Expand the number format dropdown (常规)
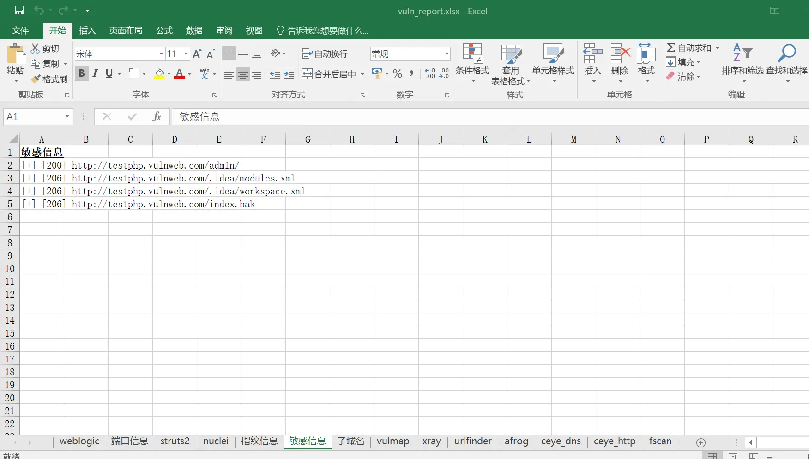 (446, 54)
